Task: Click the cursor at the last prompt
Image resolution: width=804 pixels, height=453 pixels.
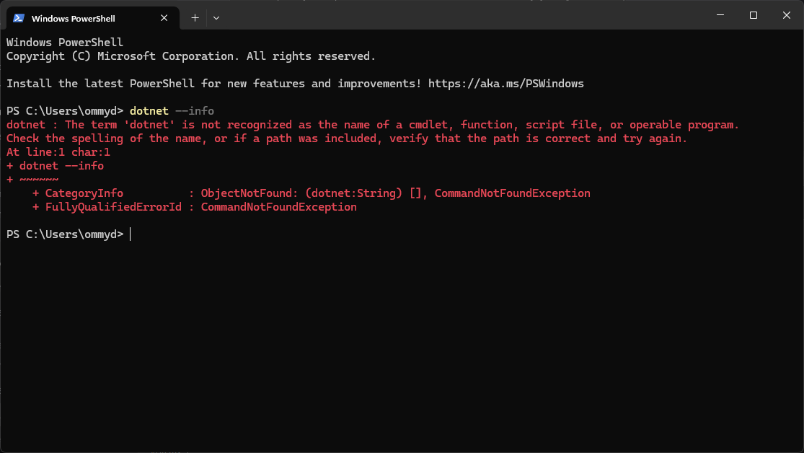Action: pos(131,234)
